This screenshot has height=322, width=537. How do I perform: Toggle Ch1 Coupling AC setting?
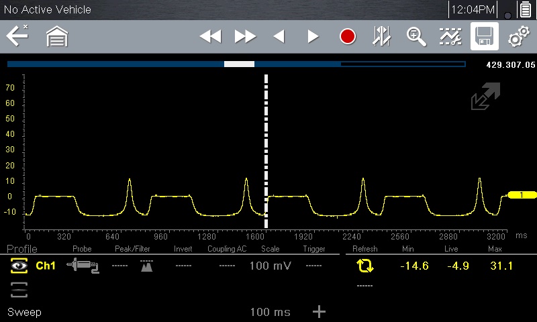pyautogui.click(x=227, y=266)
